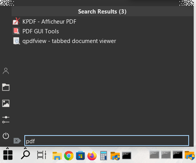Viewport: 196px width, 163px height.
Task: Open KPDF - Afficheur PDF result
Action: 103,21
